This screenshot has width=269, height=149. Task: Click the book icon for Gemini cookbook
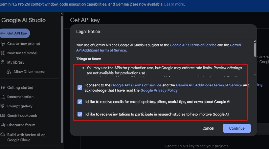[3, 116]
